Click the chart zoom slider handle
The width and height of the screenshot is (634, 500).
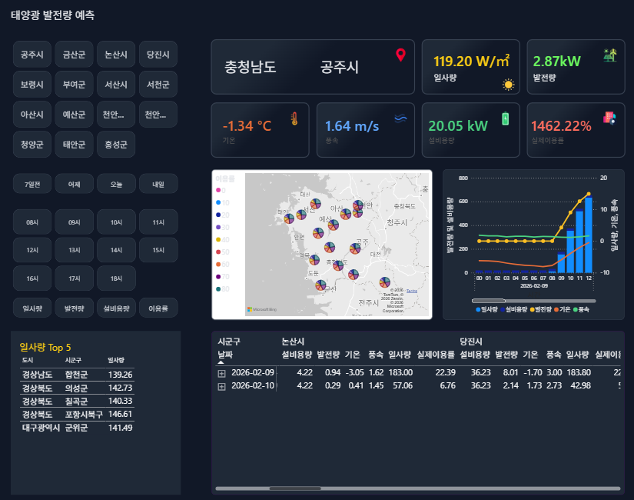(x=489, y=301)
